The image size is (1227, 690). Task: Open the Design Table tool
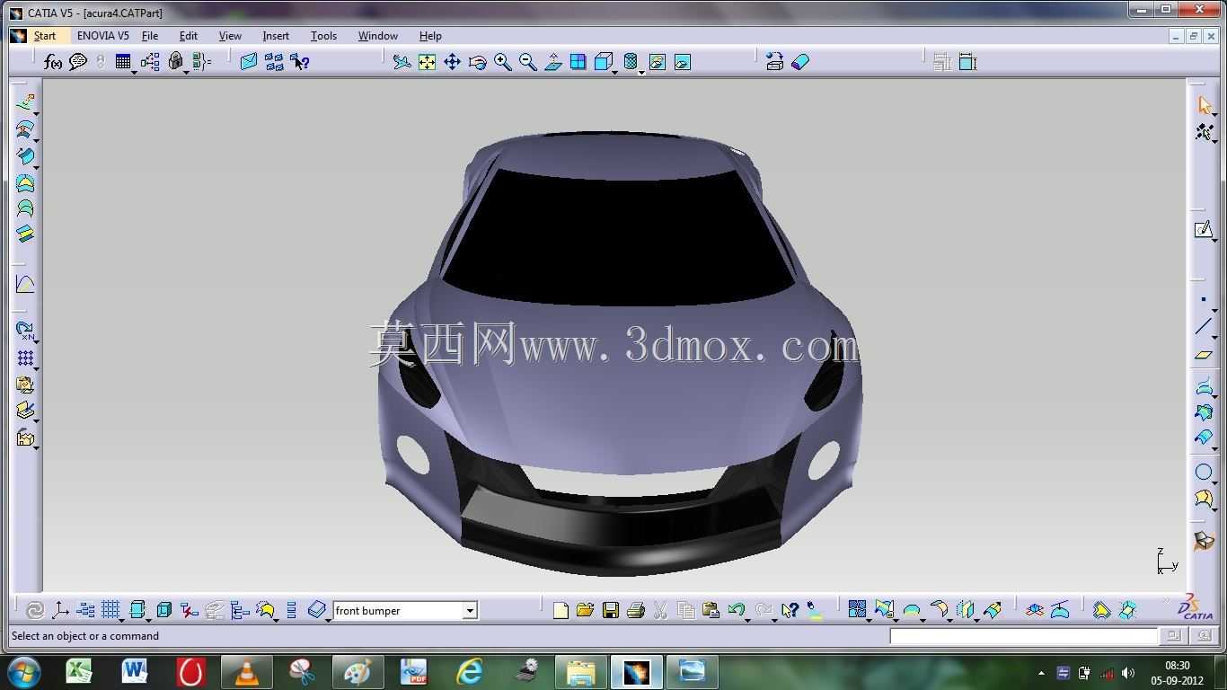click(123, 61)
